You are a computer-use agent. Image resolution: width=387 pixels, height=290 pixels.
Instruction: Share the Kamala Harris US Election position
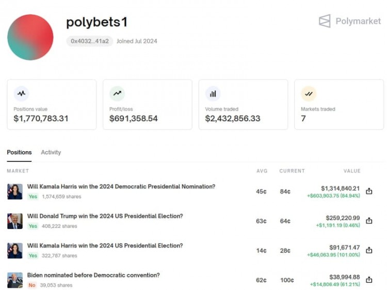[x=369, y=250]
